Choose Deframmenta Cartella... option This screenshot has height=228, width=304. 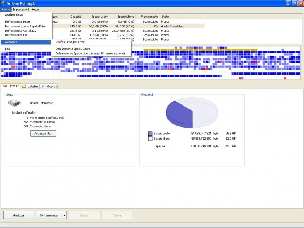click(26, 31)
